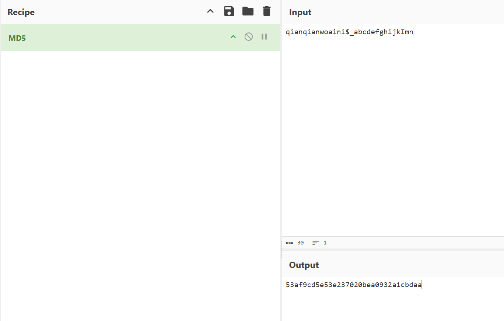Disable the MD5 operation
The height and width of the screenshot is (321, 504).
tap(249, 36)
